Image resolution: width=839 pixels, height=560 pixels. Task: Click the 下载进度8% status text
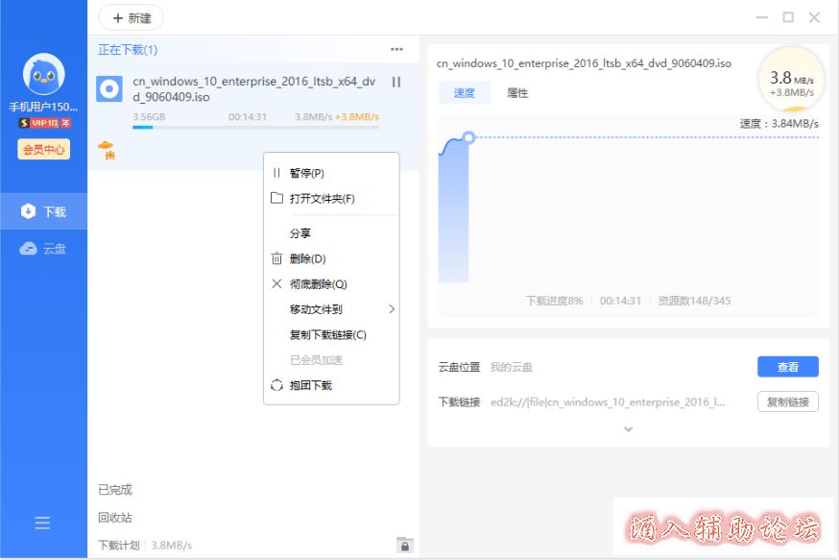[x=554, y=301]
